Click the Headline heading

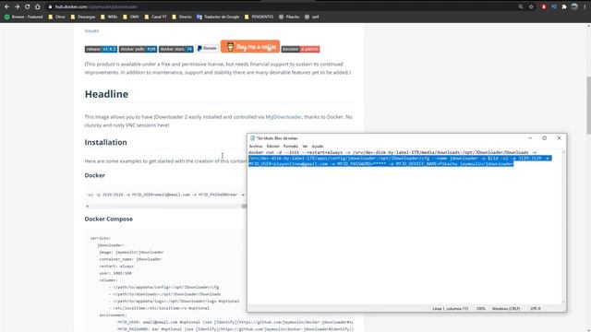tap(106, 94)
